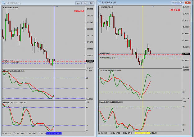Click the red countdown timer in M15 chart
194x137 pixels.
79,11
